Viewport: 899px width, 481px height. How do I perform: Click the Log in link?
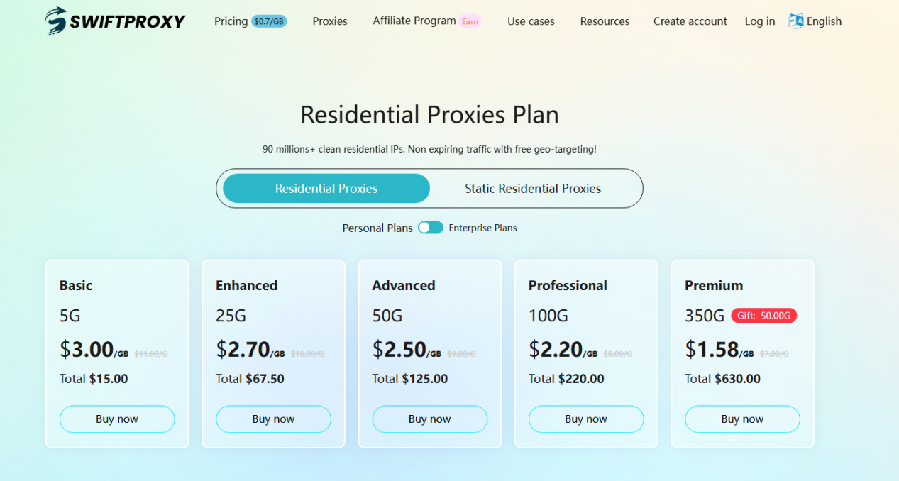coord(759,21)
